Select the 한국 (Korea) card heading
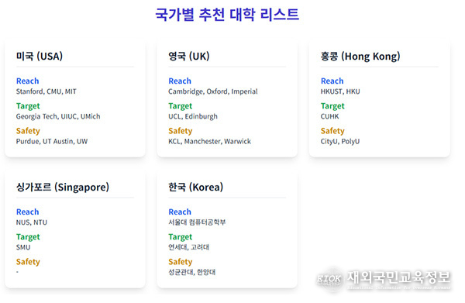The image size is (465, 303). pyautogui.click(x=196, y=187)
